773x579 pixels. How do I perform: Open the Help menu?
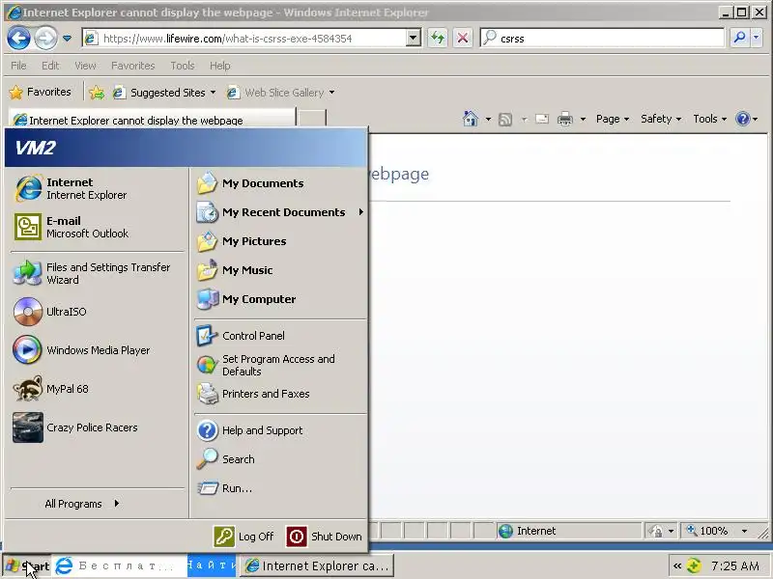(x=220, y=66)
